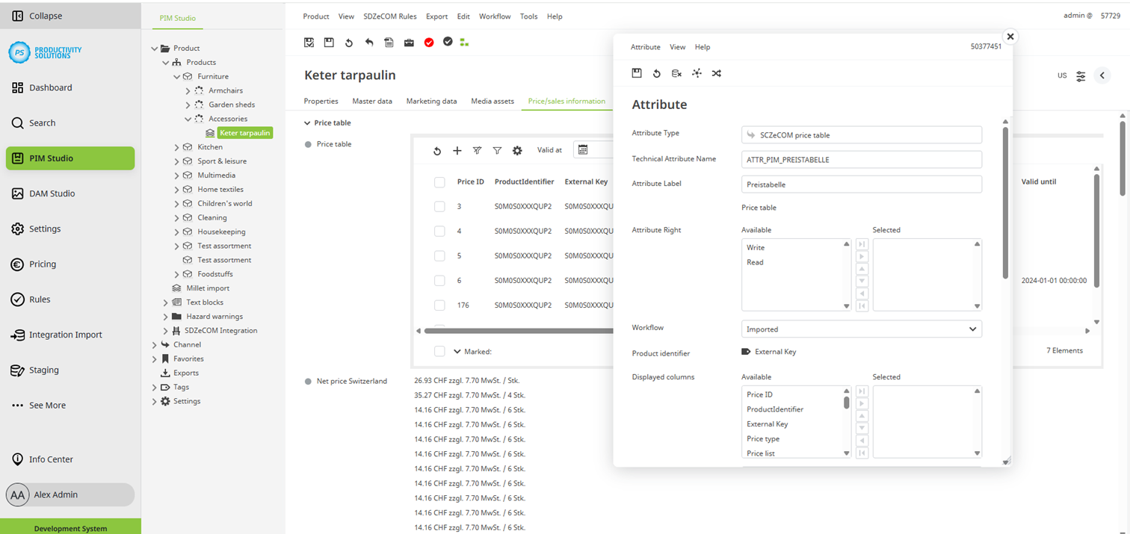
Task: Save changes in the Attribute dialog
Action: [637, 73]
